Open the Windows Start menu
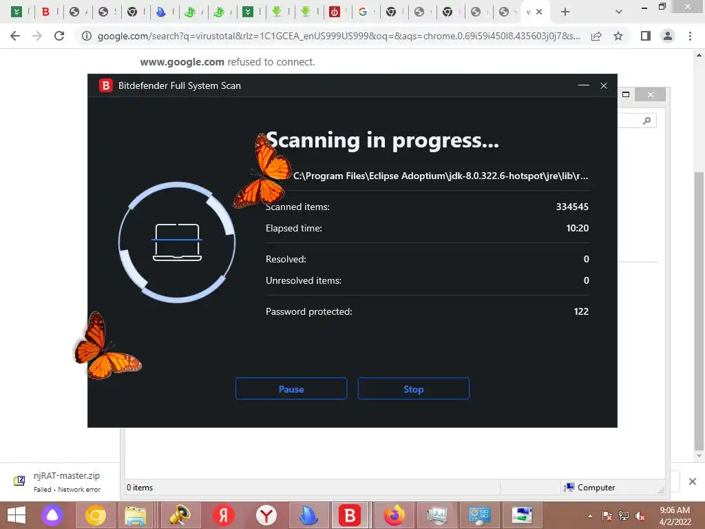Image resolution: width=705 pixels, height=529 pixels. pos(17,515)
